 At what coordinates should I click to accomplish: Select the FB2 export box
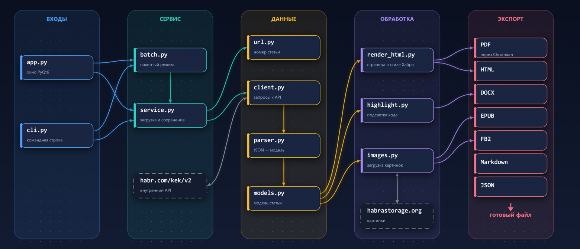511,140
